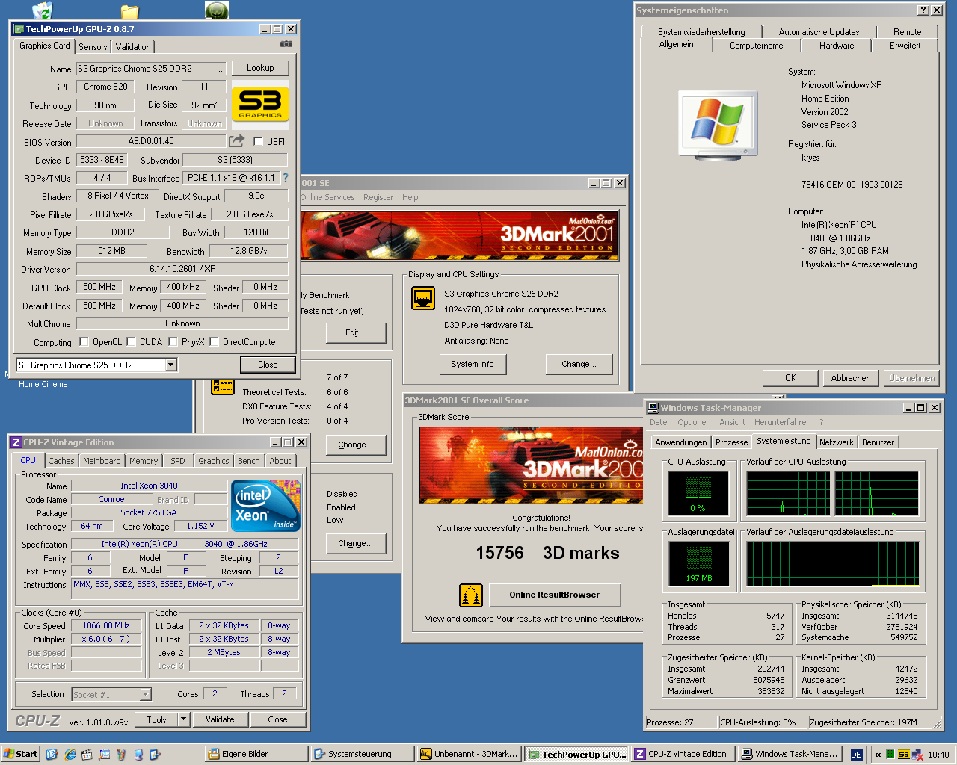Click the DE language indicator in the taskbar
This screenshot has width=957, height=765.
(x=856, y=754)
